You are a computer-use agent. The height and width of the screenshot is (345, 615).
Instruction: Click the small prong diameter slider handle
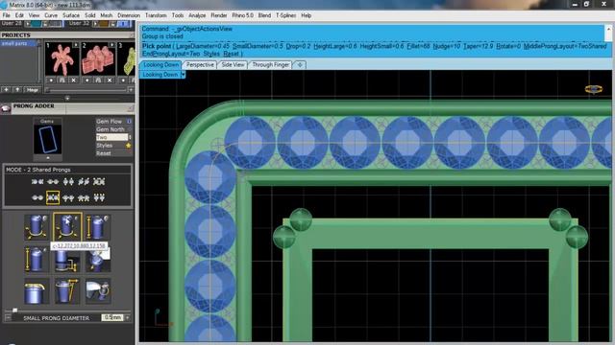[x=15, y=310]
